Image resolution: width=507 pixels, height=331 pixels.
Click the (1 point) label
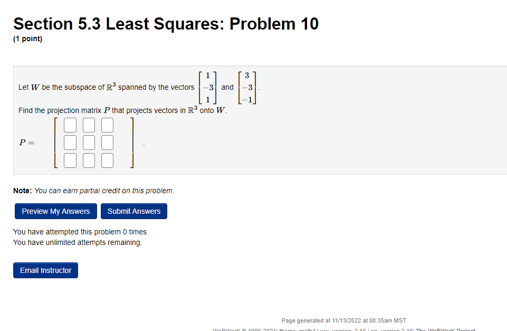tap(28, 39)
